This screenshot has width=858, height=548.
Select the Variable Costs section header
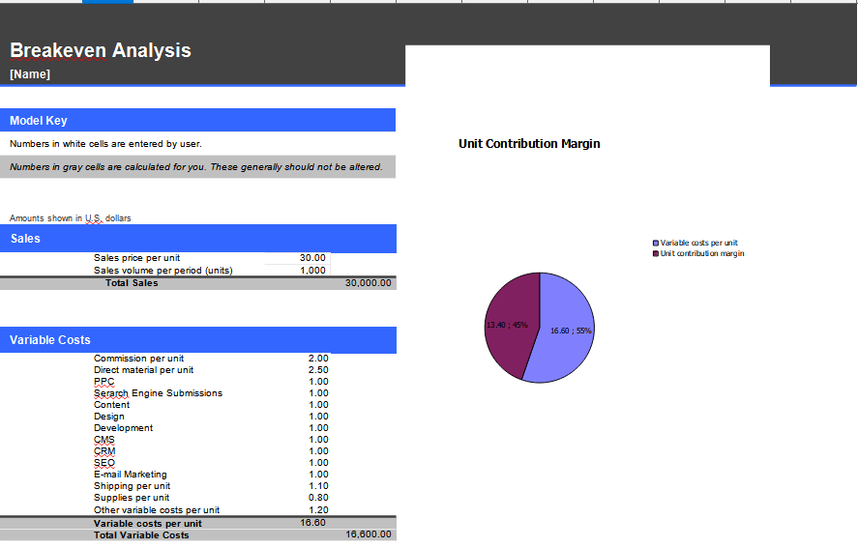[198, 340]
